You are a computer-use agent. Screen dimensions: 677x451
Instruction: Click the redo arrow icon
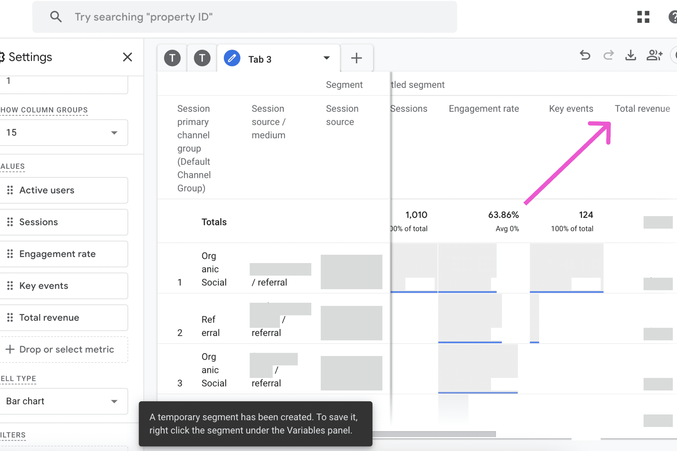coord(608,55)
